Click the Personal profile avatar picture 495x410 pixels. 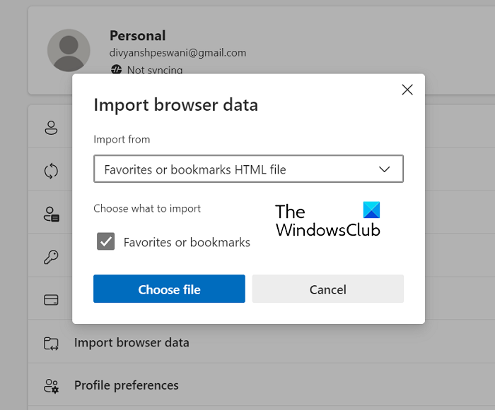69,51
